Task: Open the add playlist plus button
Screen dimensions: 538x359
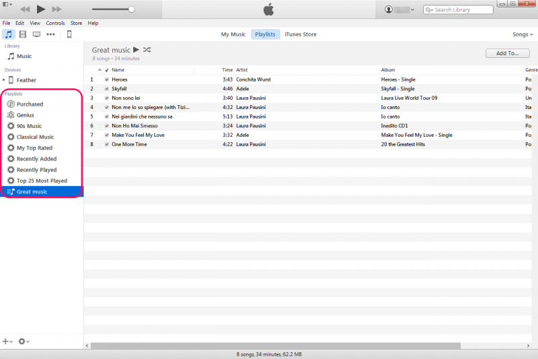Action: pyautogui.click(x=7, y=341)
